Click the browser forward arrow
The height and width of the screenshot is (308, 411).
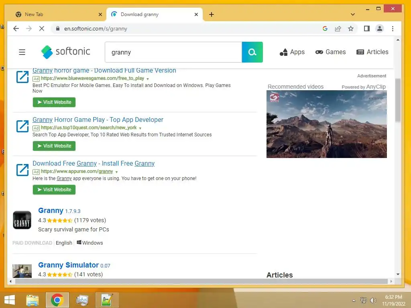tap(29, 28)
